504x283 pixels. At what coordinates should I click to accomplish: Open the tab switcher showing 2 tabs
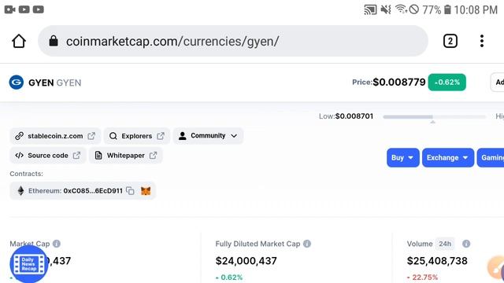point(450,41)
